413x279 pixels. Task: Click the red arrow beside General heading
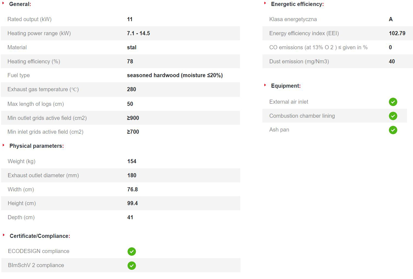[x=3, y=3]
